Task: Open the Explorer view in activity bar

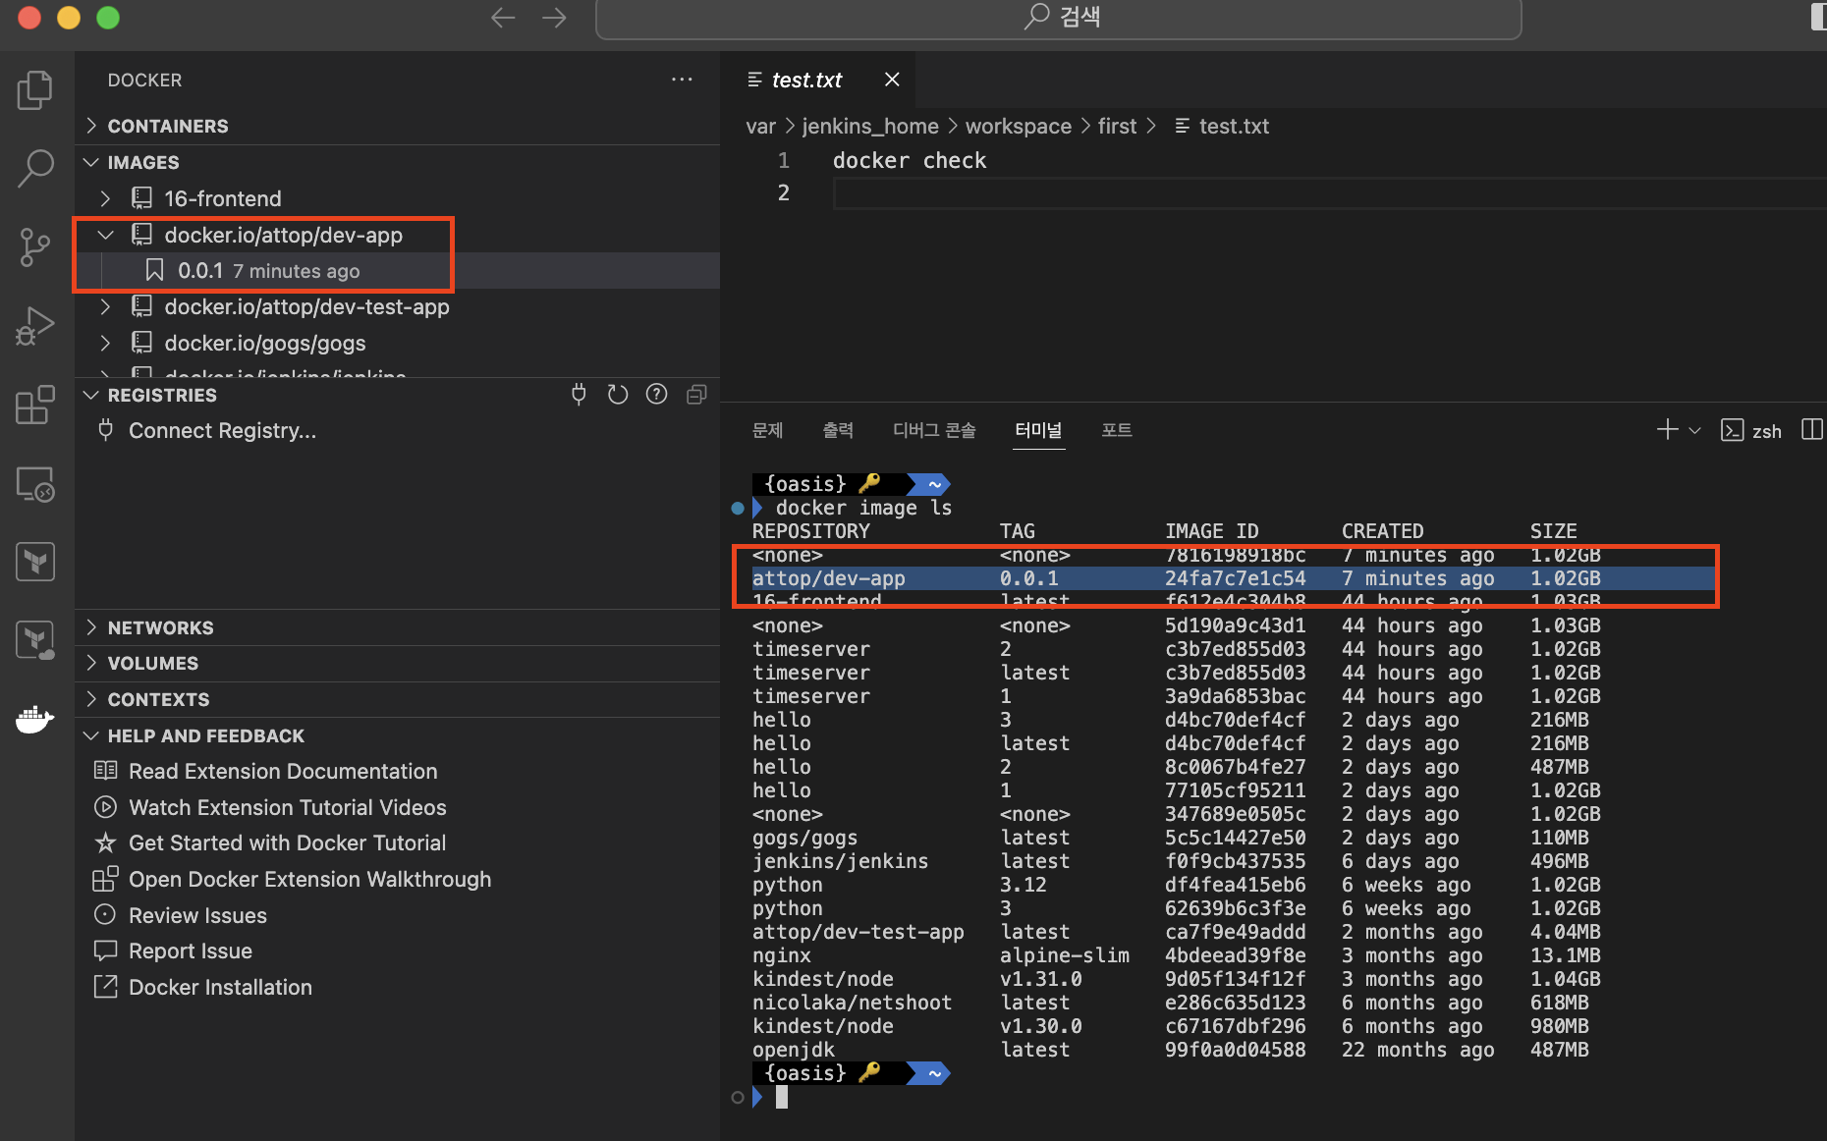Action: (35, 90)
